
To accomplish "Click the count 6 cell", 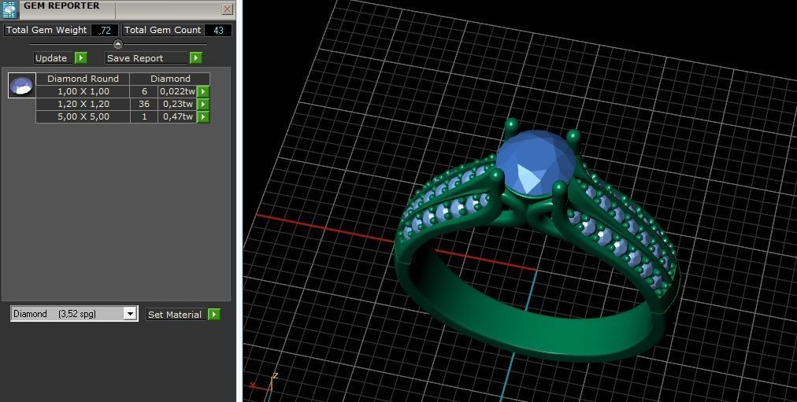I will pyautogui.click(x=144, y=91).
